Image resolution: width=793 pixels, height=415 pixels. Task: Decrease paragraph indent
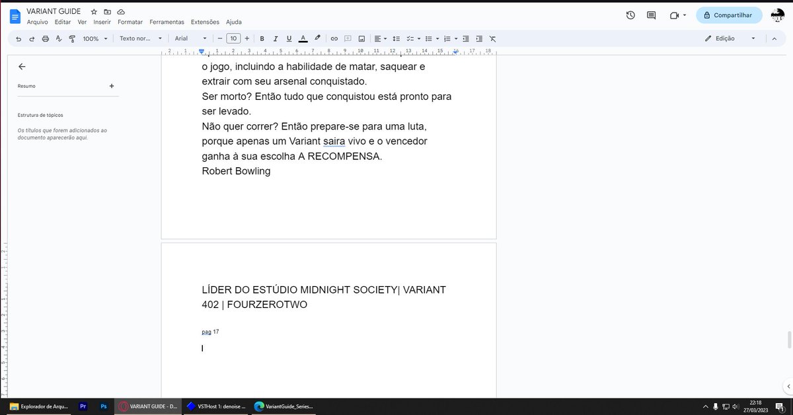[x=466, y=38]
